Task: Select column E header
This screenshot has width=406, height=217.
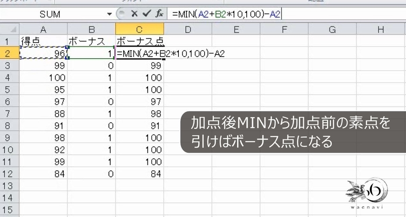Action: (236, 29)
